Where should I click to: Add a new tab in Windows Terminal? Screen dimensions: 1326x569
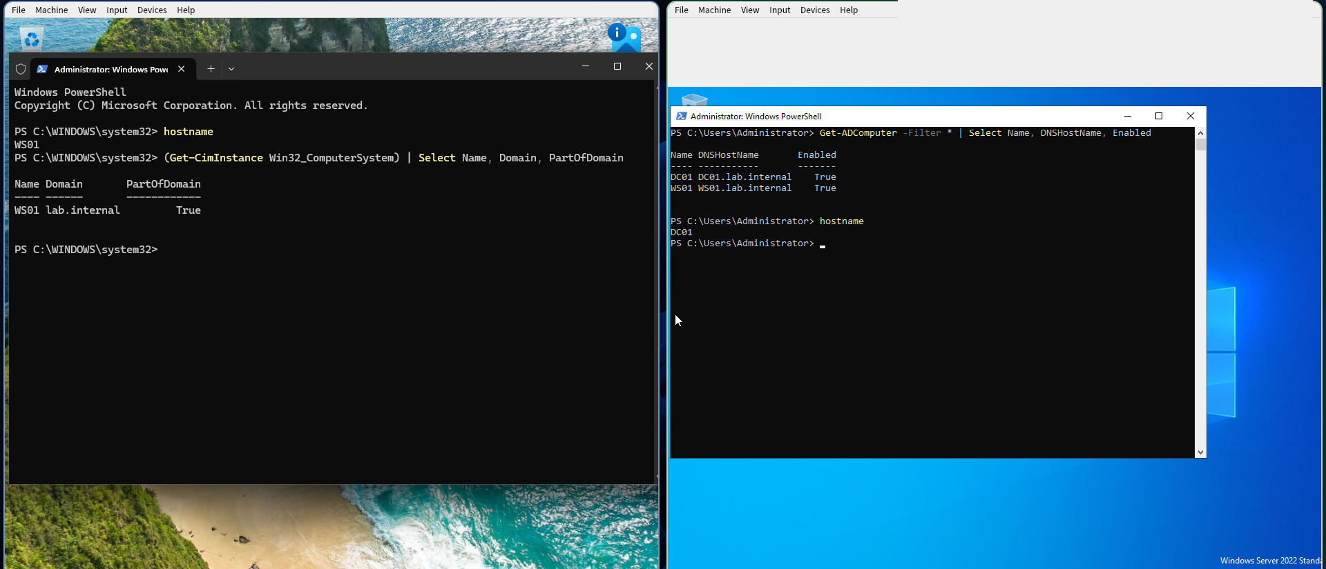(x=211, y=69)
